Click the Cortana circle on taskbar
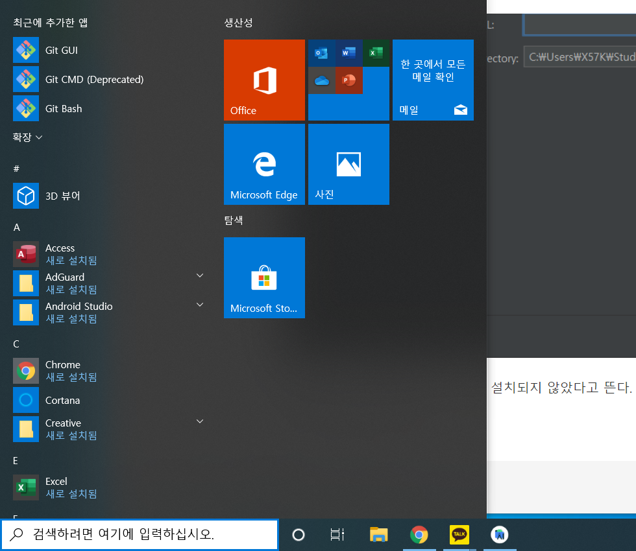Image resolution: width=636 pixels, height=551 pixels. click(299, 535)
